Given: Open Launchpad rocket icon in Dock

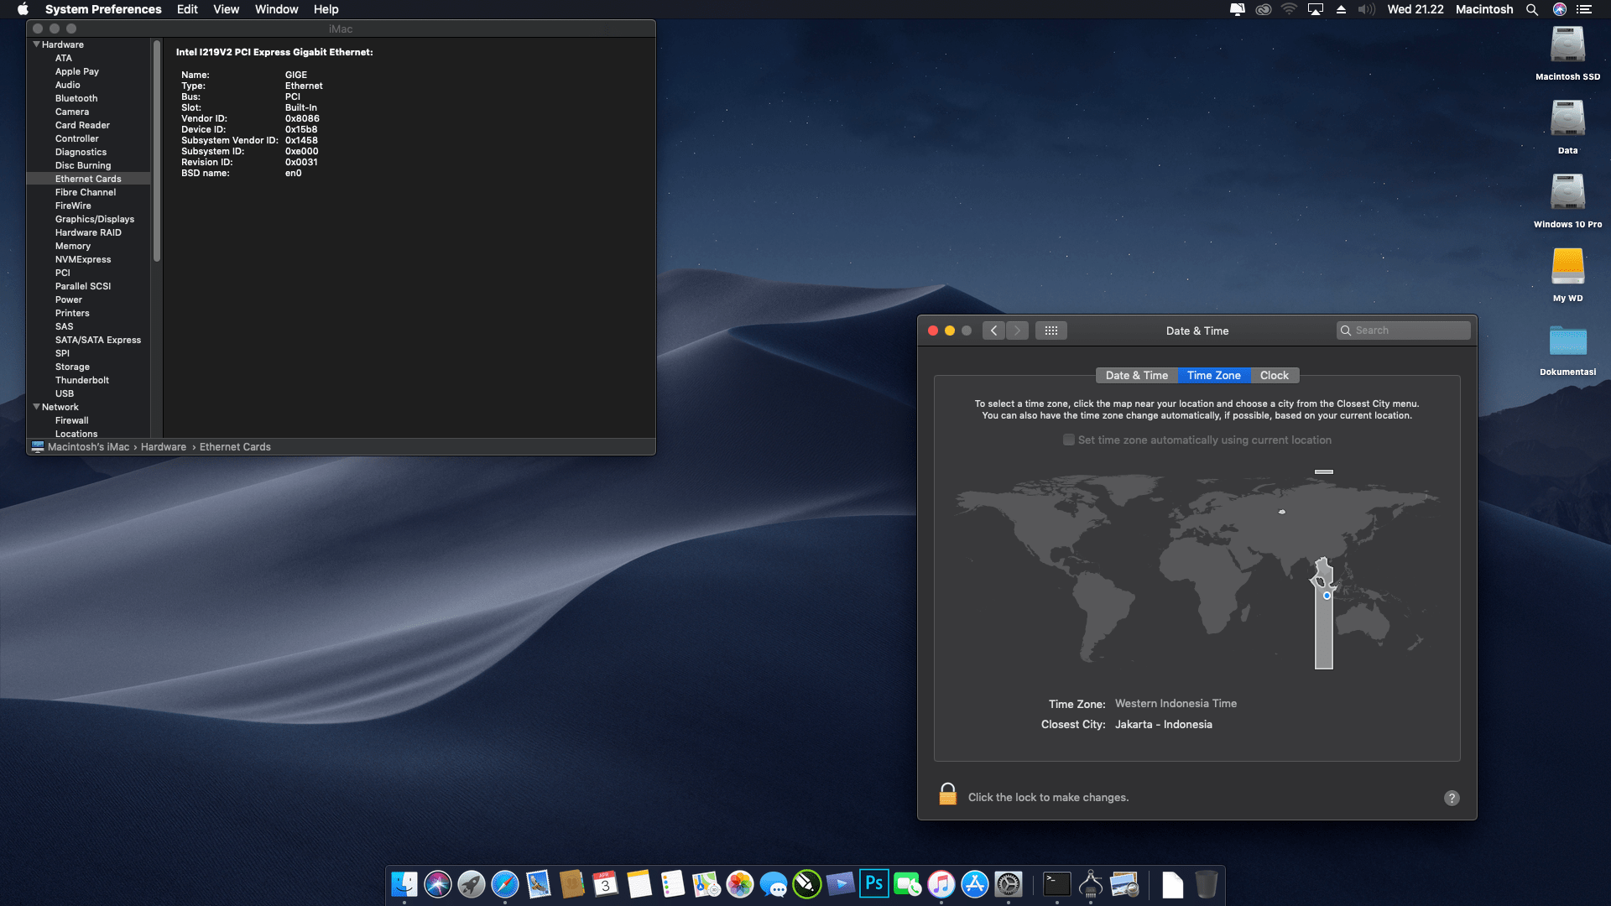Looking at the screenshot, I should (472, 883).
